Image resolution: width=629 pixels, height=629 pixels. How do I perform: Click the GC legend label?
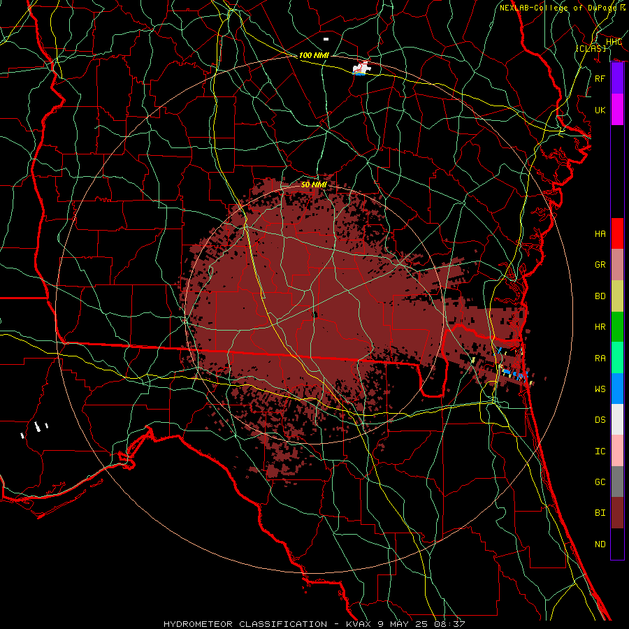[x=600, y=482]
